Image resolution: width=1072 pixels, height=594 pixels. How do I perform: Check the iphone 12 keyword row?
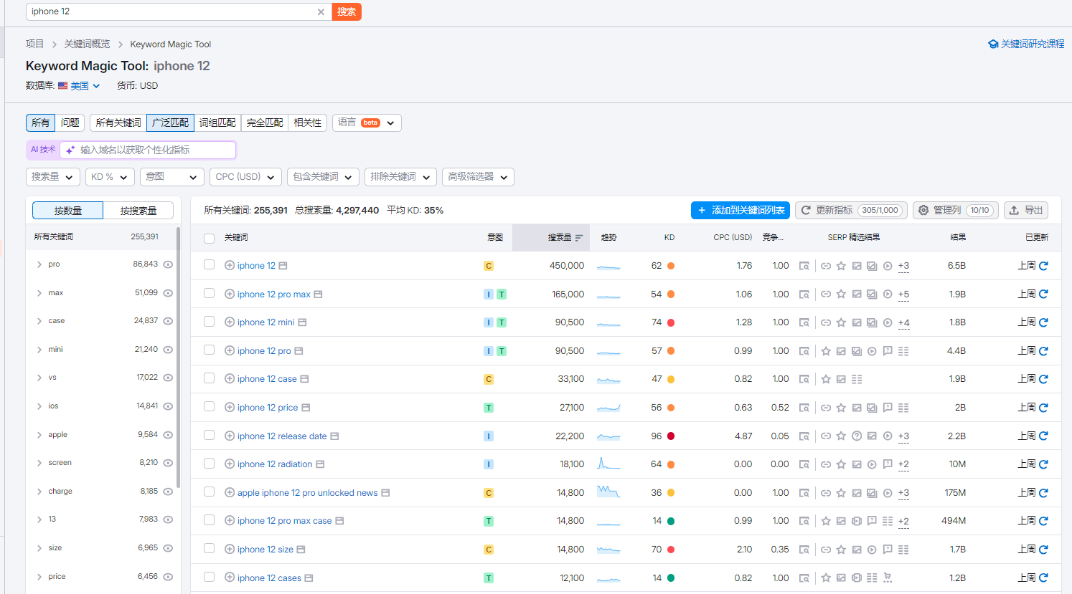(209, 264)
